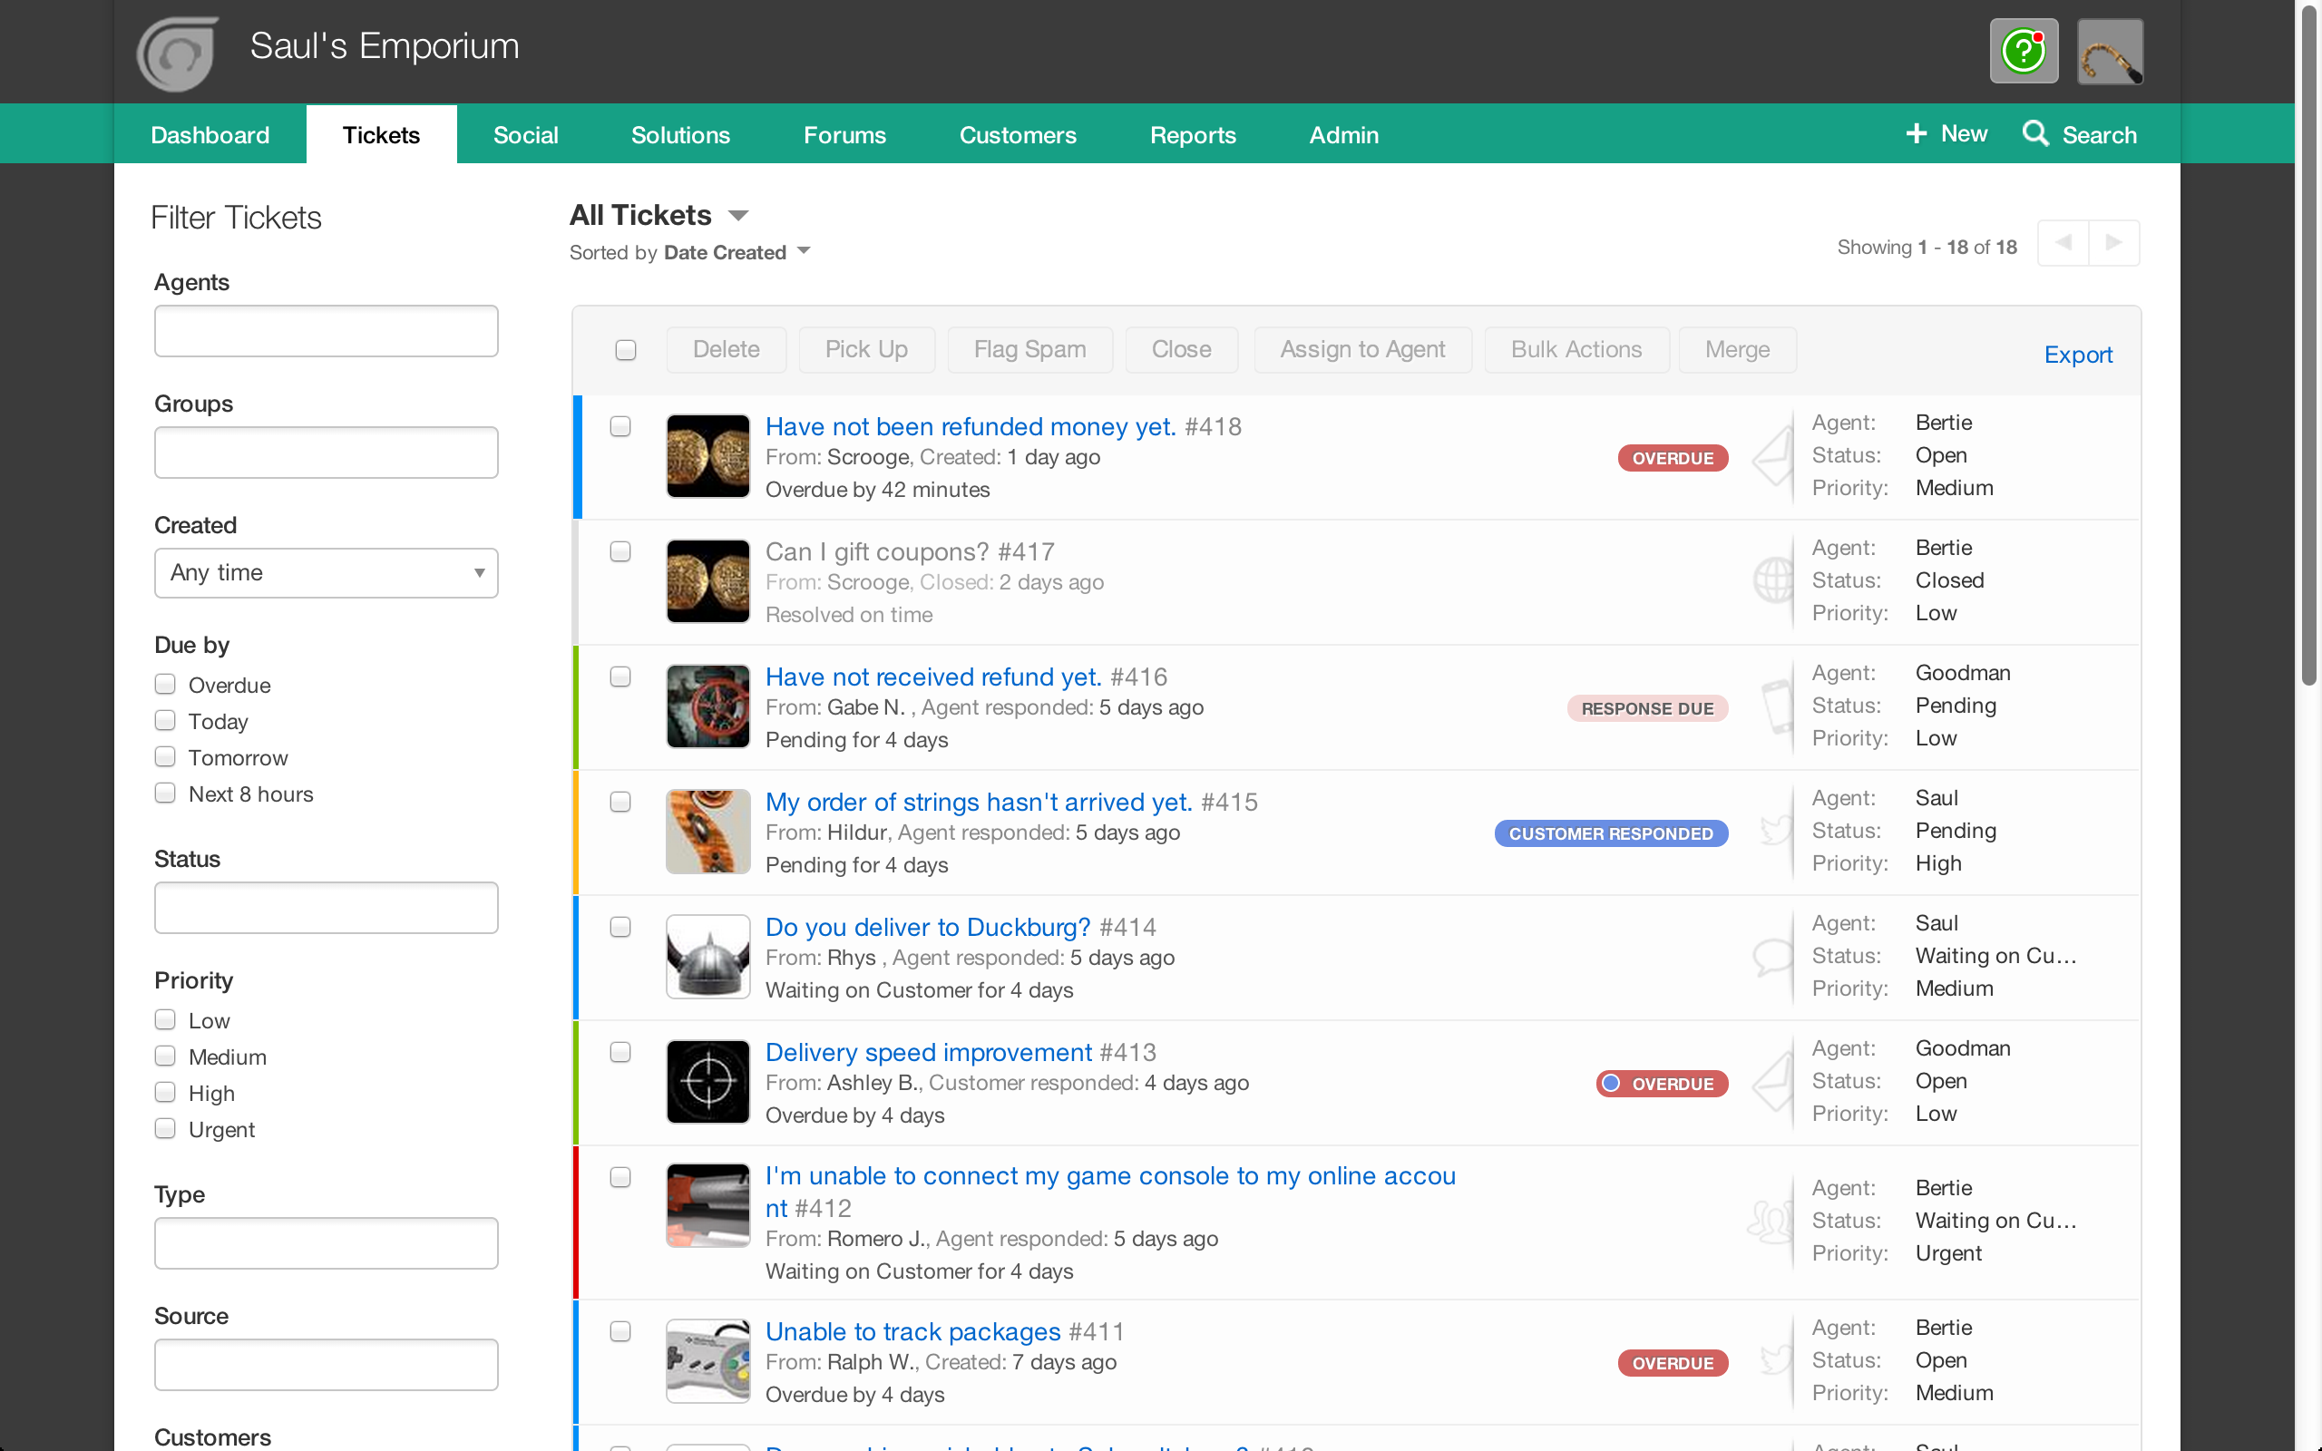Open the user profile avatar in header
Viewport: 2322px width, 1451px height.
[x=2110, y=51]
